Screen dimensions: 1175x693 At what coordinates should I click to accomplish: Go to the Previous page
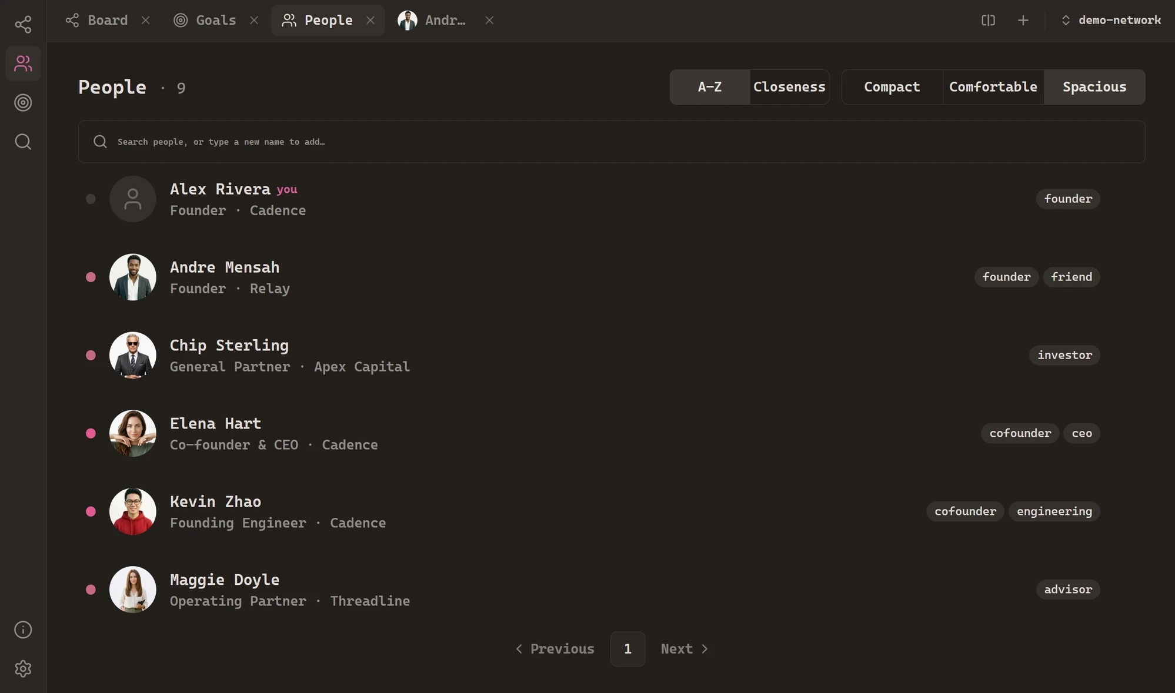pos(555,649)
